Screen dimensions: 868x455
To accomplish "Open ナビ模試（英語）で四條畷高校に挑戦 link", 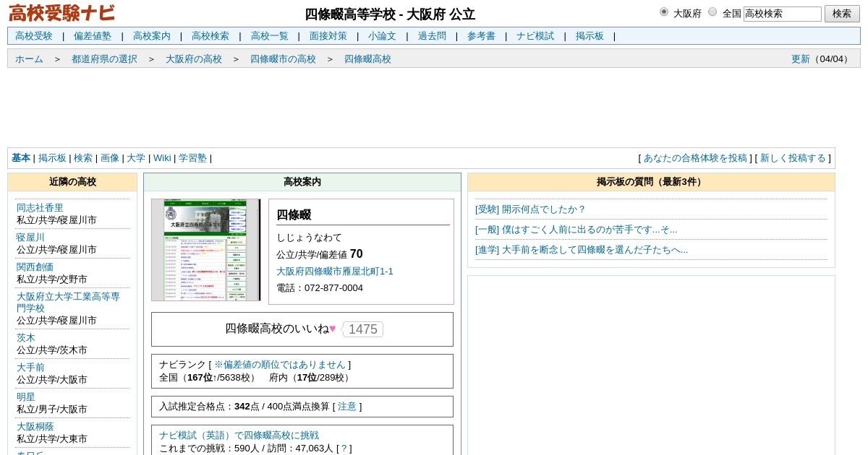I will coord(239,435).
